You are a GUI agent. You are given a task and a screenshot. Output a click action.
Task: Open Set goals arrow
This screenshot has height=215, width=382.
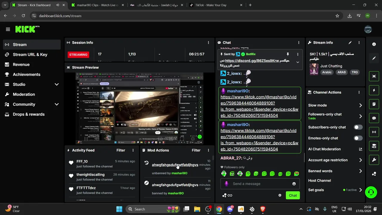point(361,190)
